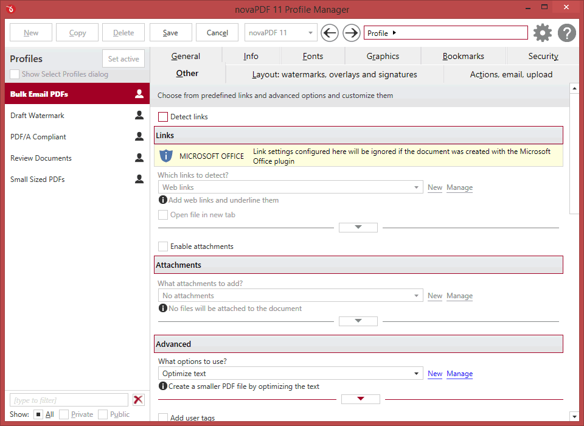This screenshot has height=426, width=584.
Task: Open the Optimize text dropdown
Action: tap(291, 374)
